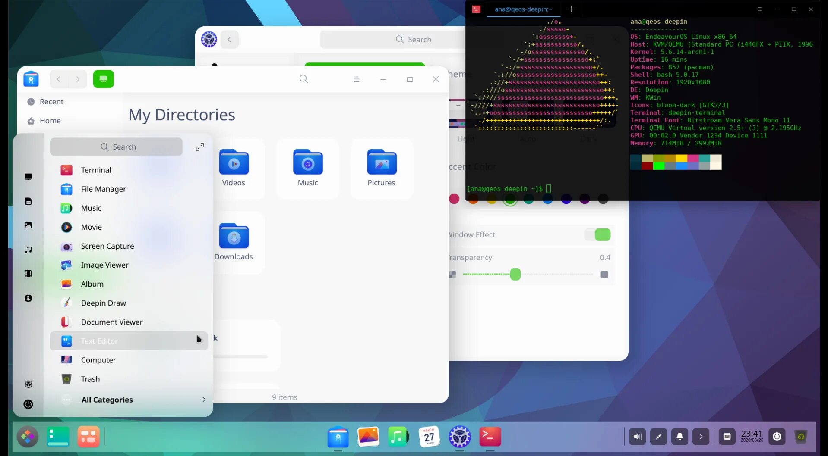Image resolution: width=828 pixels, height=456 pixels.
Task: Open file manager search
Action: tap(304, 79)
